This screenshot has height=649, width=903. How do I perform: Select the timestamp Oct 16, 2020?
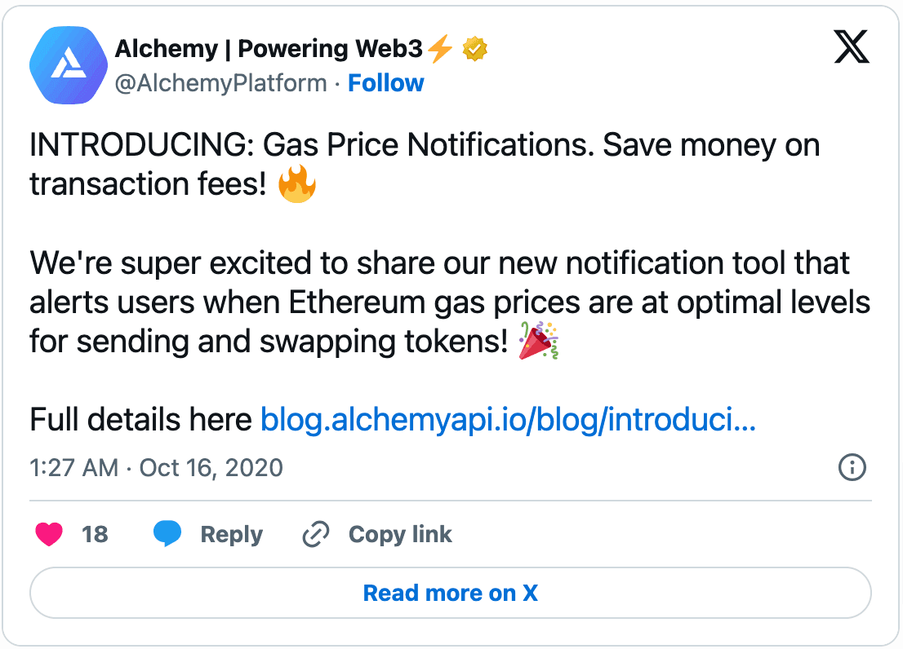(204, 467)
